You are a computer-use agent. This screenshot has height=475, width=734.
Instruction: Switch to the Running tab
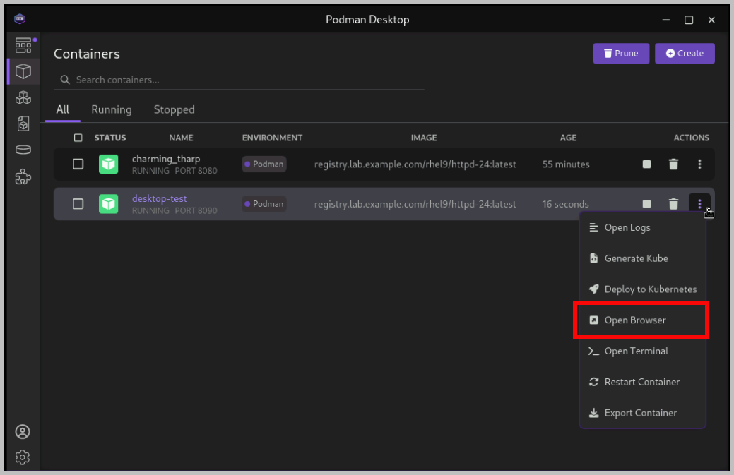(112, 109)
